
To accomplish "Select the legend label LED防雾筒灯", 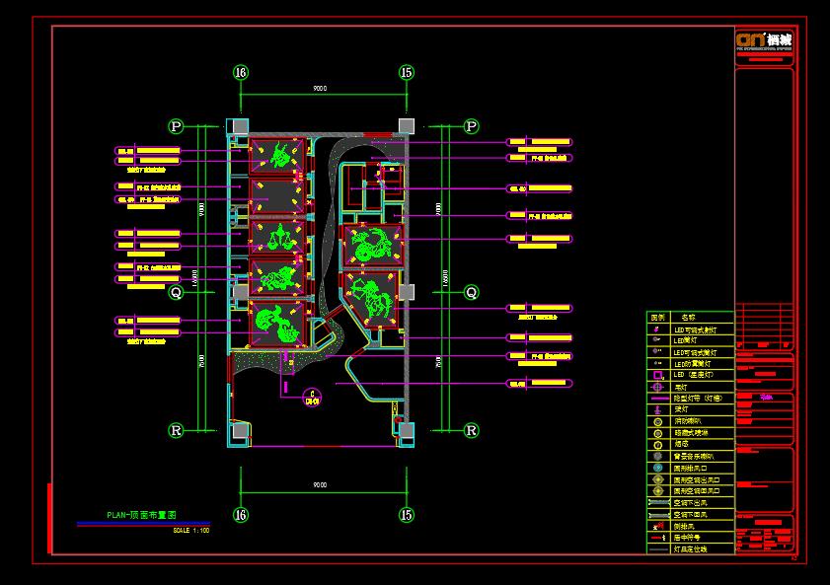I will click(x=693, y=364).
